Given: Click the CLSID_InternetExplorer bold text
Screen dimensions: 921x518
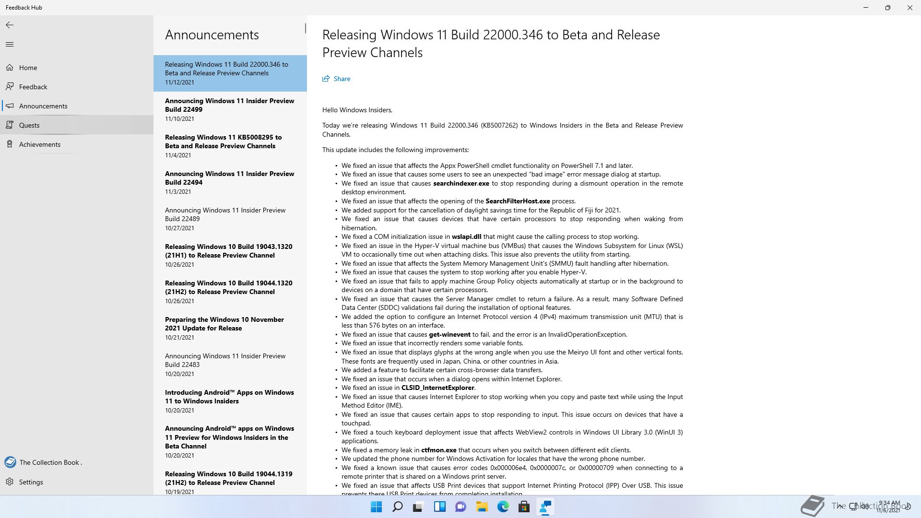Looking at the screenshot, I should pos(437,388).
